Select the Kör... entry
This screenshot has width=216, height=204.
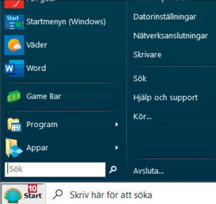pos(142,116)
